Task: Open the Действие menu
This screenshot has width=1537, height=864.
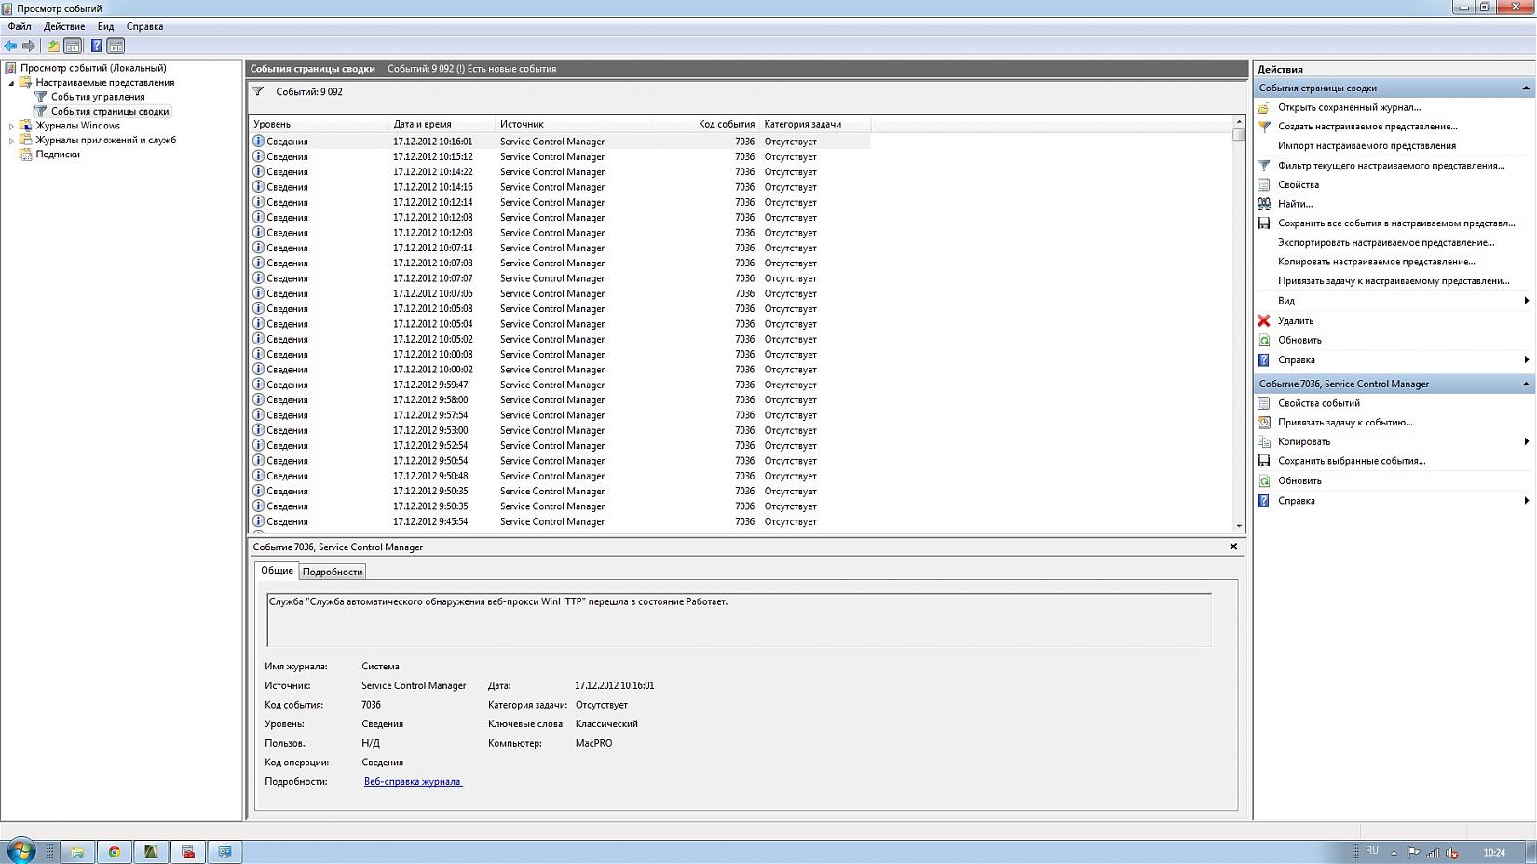Action: click(64, 26)
